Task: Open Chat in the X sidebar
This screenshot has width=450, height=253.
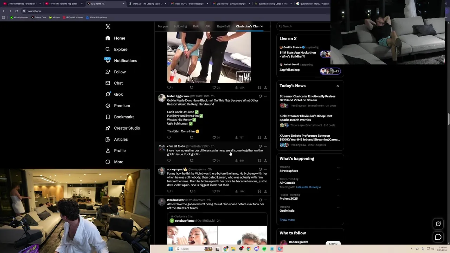Action: pos(114,83)
